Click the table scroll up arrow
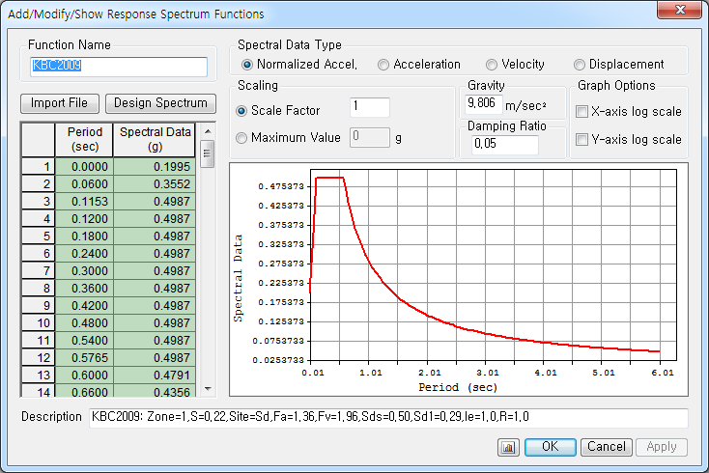This screenshot has width=709, height=473. pyautogui.click(x=208, y=131)
